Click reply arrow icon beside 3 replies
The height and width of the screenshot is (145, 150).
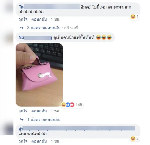tap(22, 28)
